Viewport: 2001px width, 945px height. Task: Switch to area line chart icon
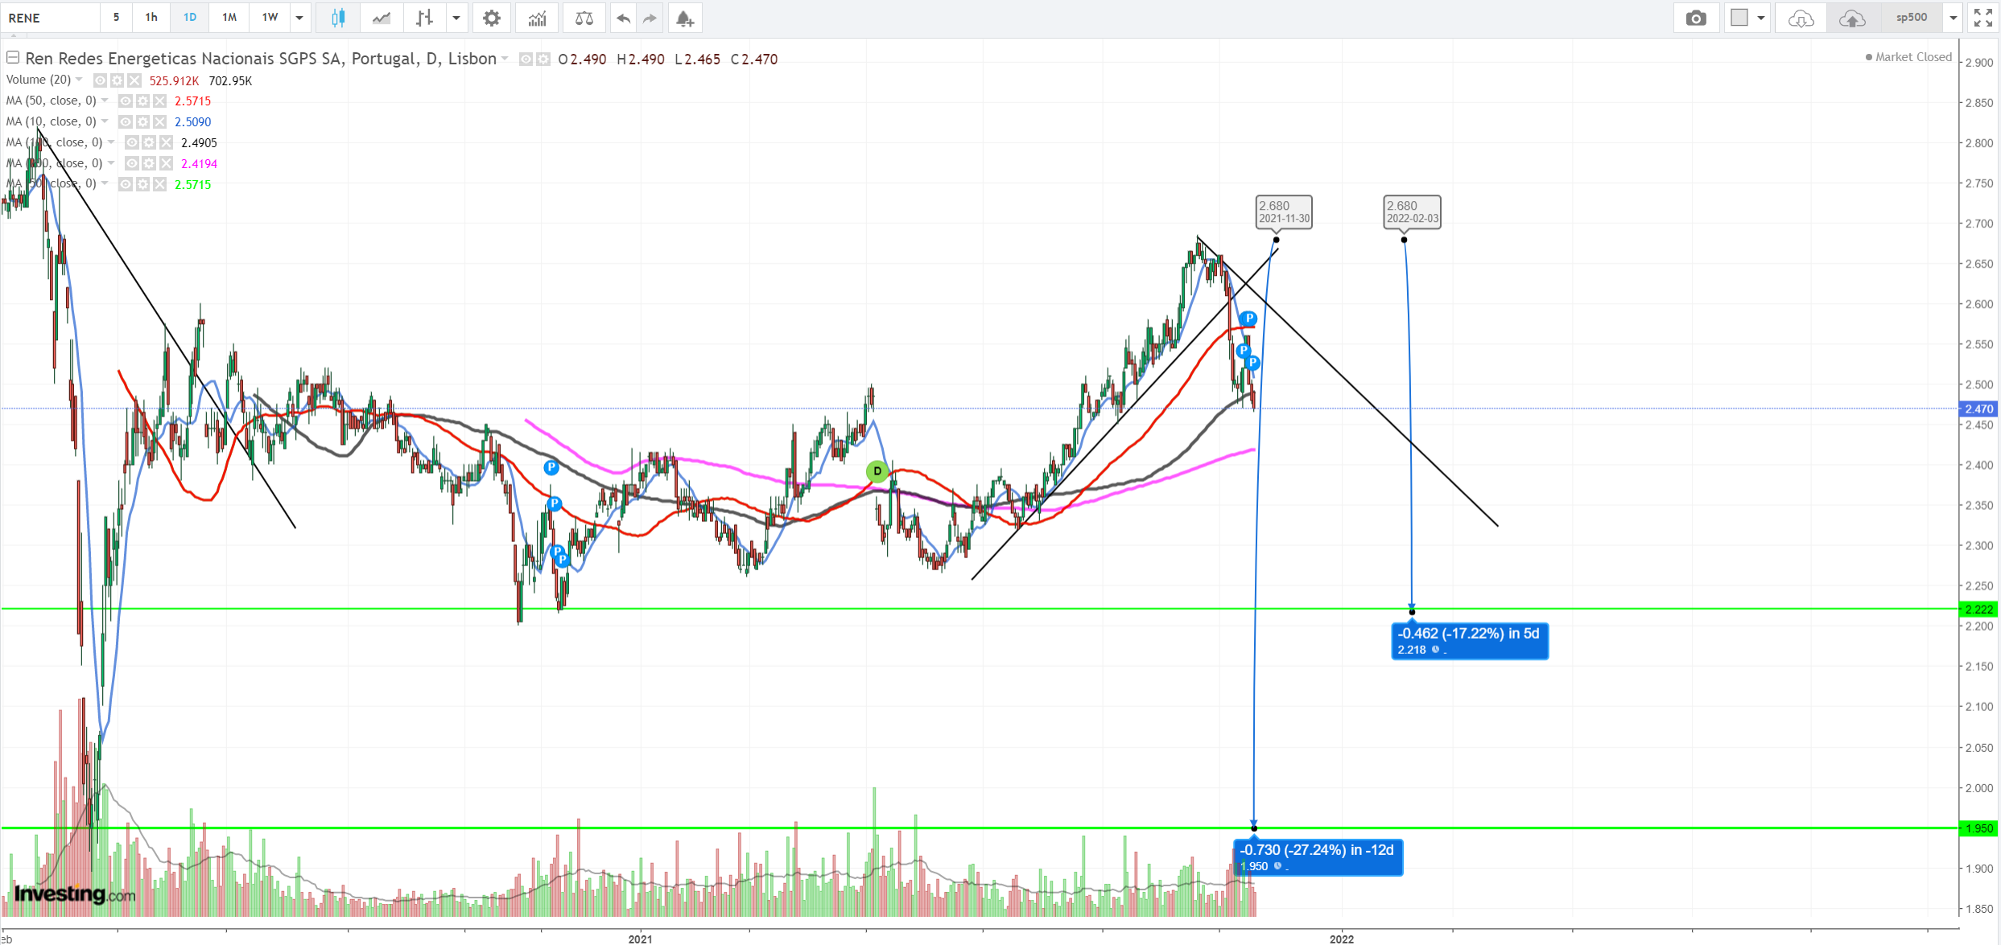tap(382, 18)
